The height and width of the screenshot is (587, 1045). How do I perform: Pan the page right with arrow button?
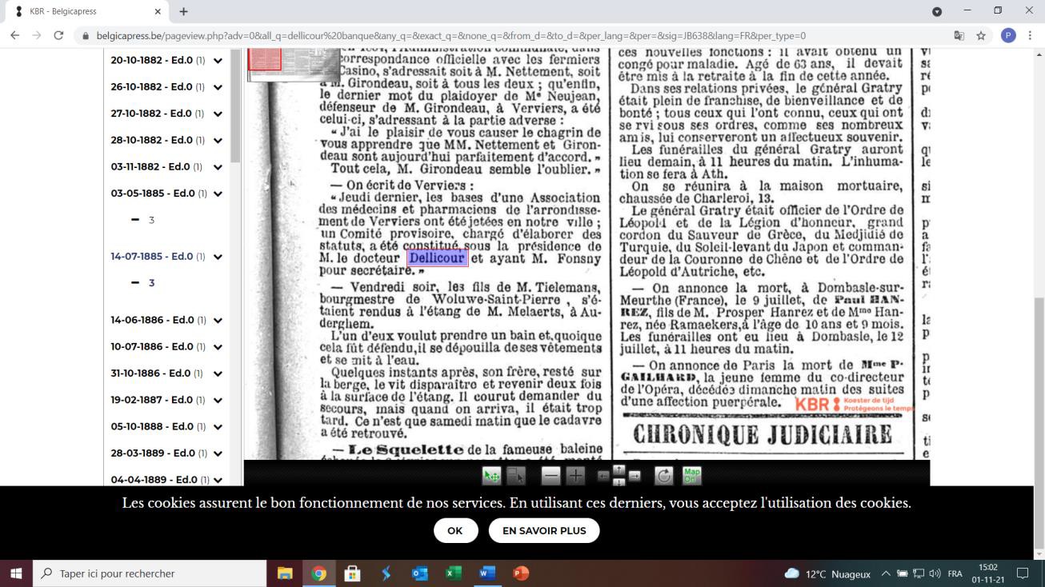pyautogui.click(x=635, y=476)
